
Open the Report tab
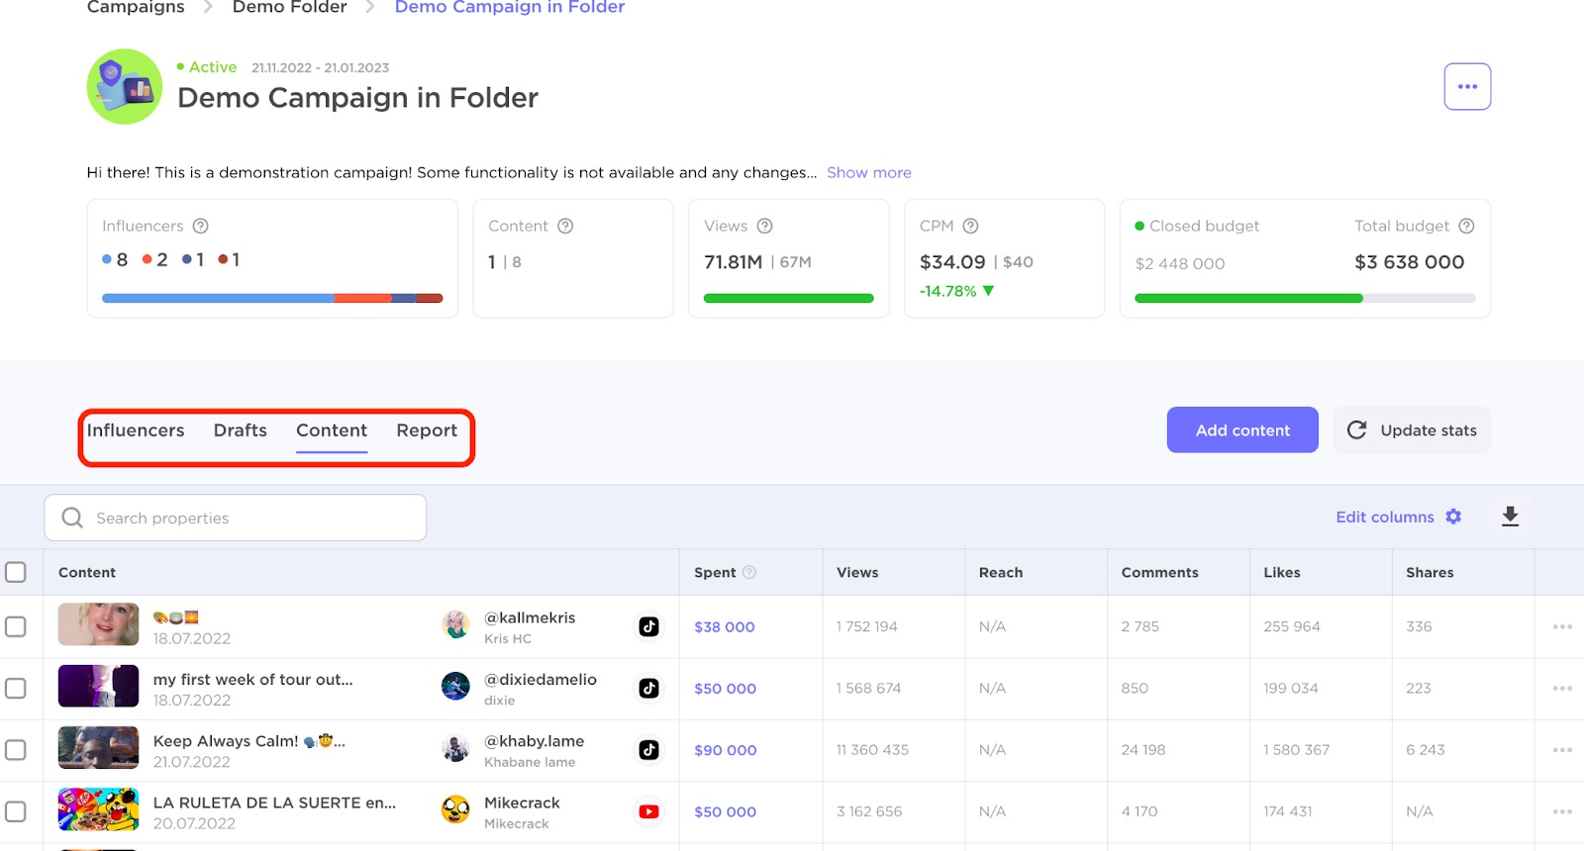pyautogui.click(x=427, y=430)
